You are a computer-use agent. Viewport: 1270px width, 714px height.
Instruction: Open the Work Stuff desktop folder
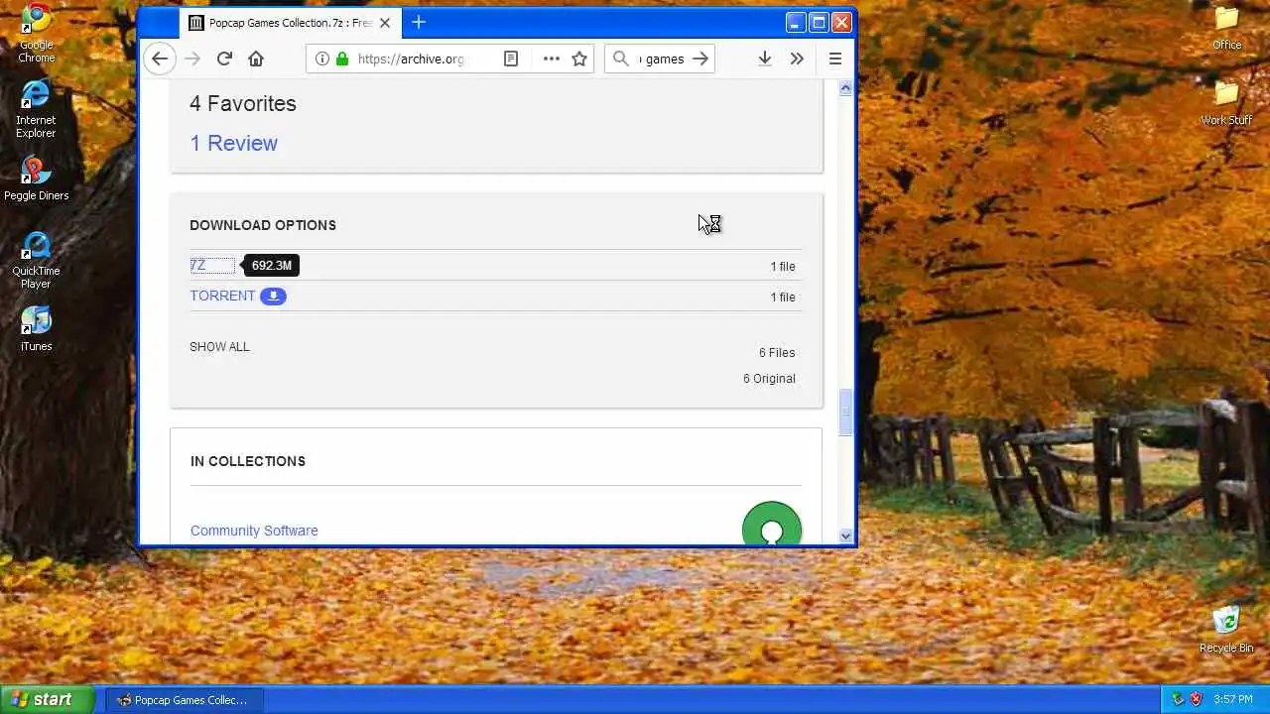click(x=1227, y=102)
